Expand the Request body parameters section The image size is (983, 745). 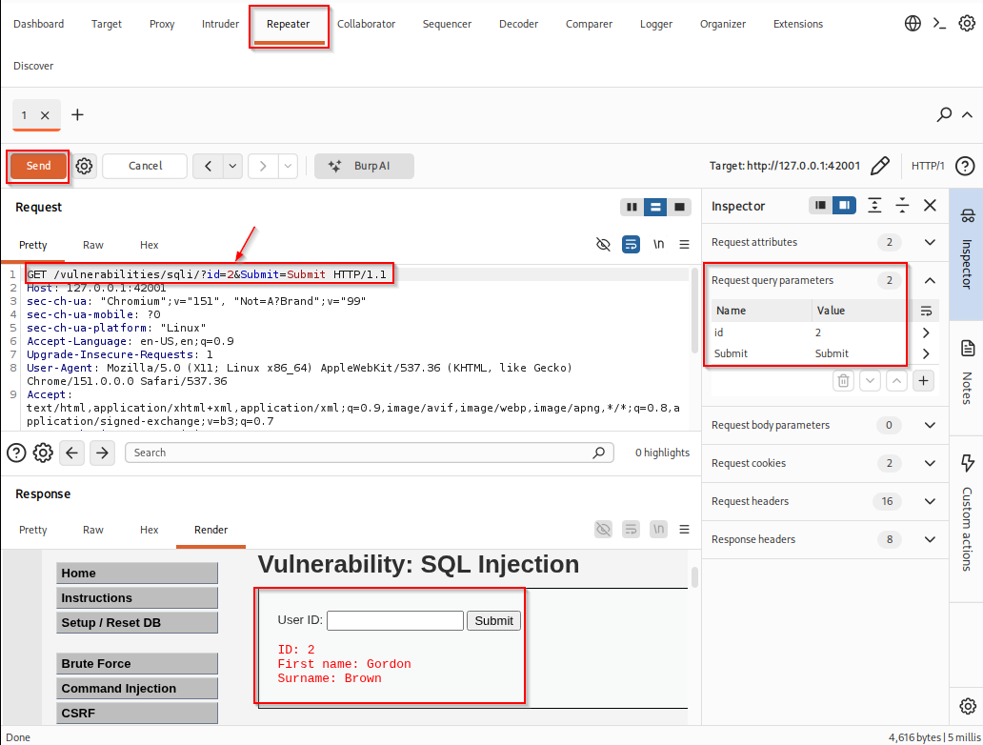(931, 425)
